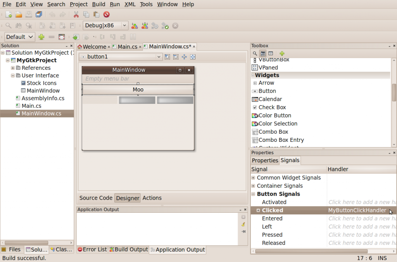Click the broom clear icon in Application Output
The width and height of the screenshot is (397, 262).
(243, 224)
